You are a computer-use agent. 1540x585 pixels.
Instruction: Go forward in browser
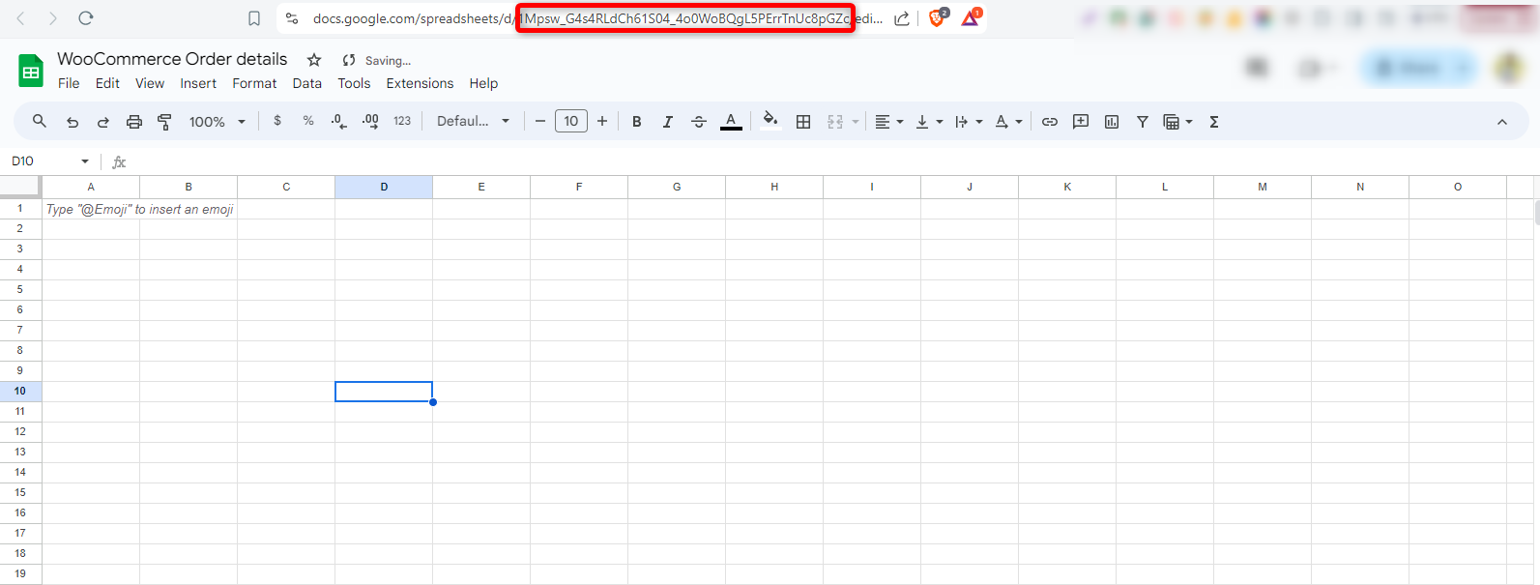pos(53,18)
